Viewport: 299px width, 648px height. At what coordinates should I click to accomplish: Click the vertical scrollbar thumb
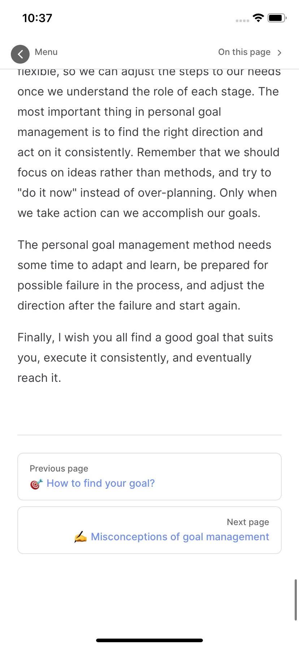(296, 600)
